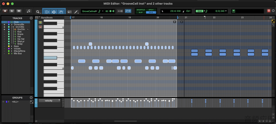This screenshot has height=124, width=276.
Task: Select the Pencil tool
Action: pyautogui.click(x=76, y=12)
